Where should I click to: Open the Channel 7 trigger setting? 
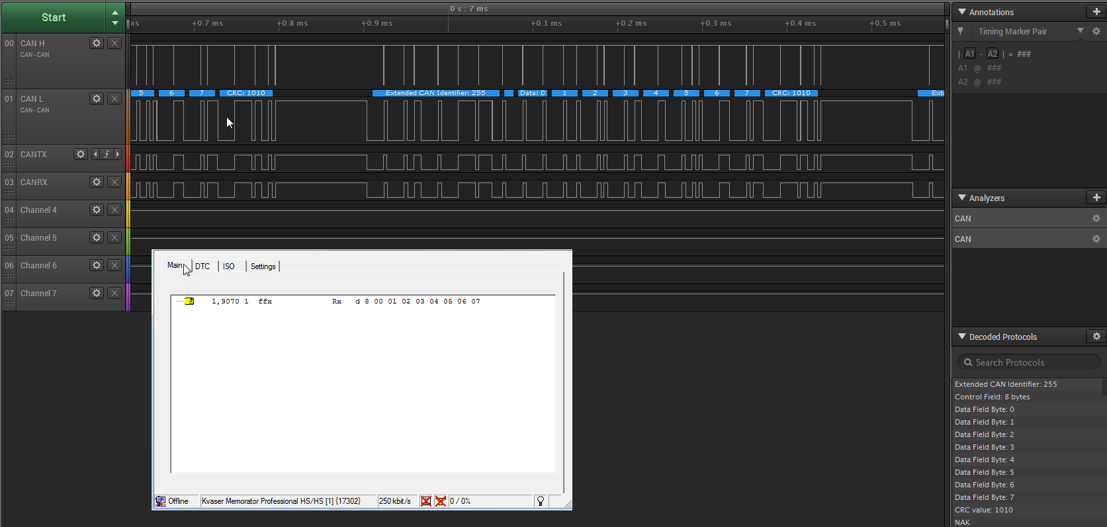click(114, 293)
